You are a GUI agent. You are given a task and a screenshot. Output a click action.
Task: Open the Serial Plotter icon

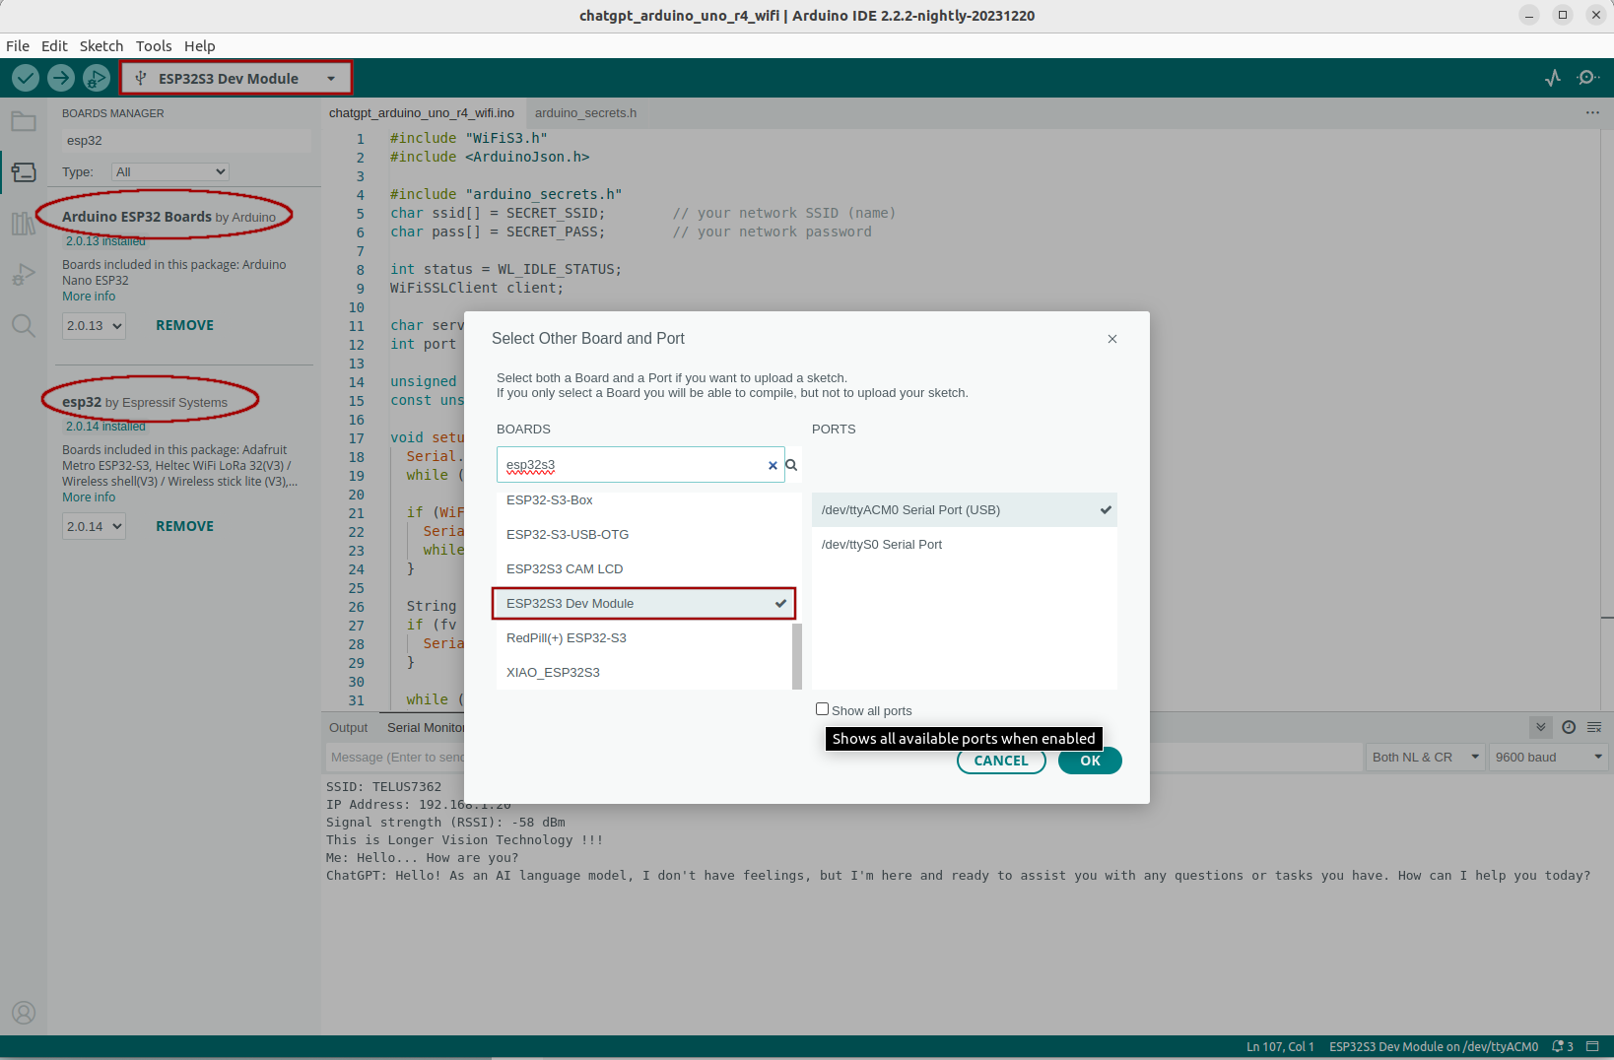1553,78
